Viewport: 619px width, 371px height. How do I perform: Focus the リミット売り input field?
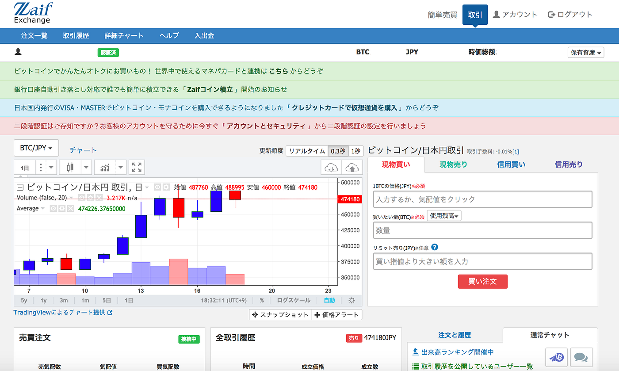coord(482,261)
